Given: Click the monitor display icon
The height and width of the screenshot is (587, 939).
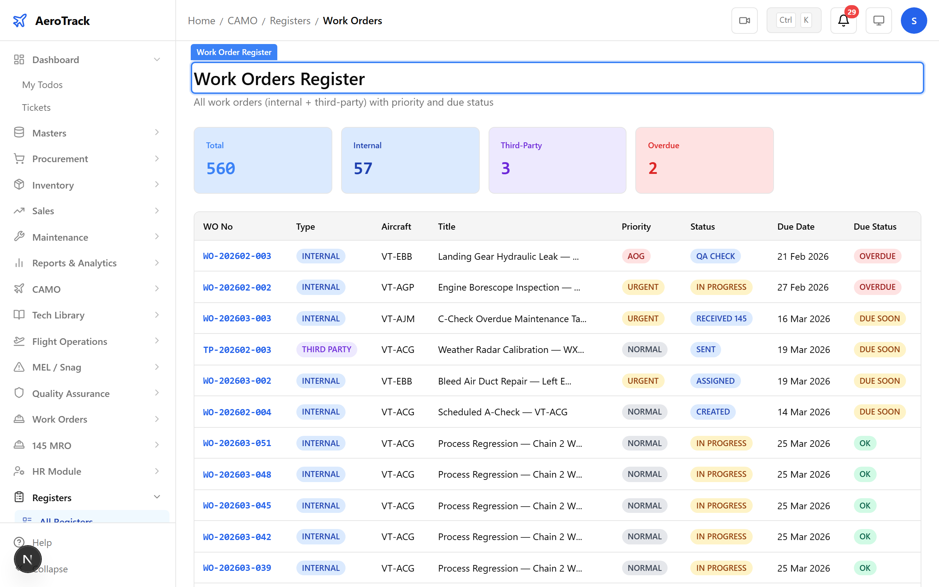Looking at the screenshot, I should coord(878,21).
